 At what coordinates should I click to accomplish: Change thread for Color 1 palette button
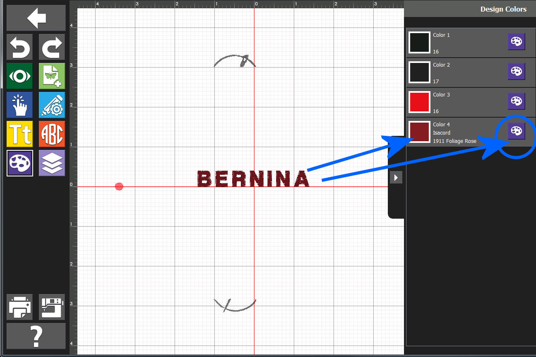click(516, 42)
